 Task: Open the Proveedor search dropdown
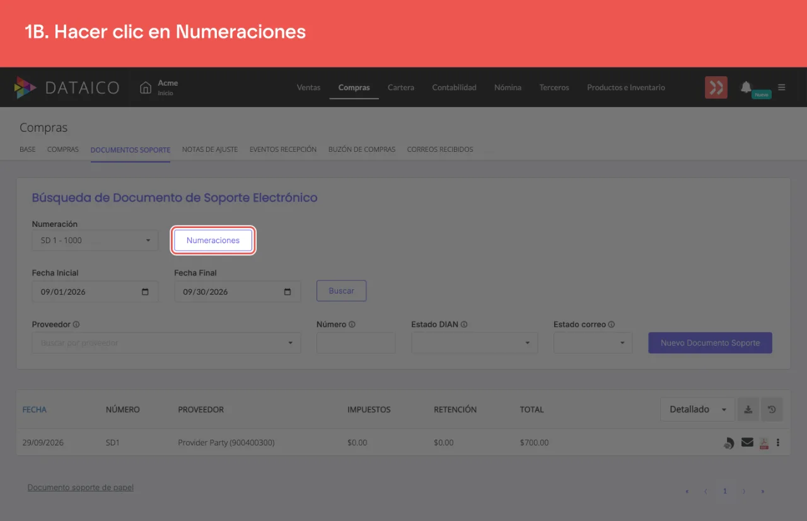(166, 343)
